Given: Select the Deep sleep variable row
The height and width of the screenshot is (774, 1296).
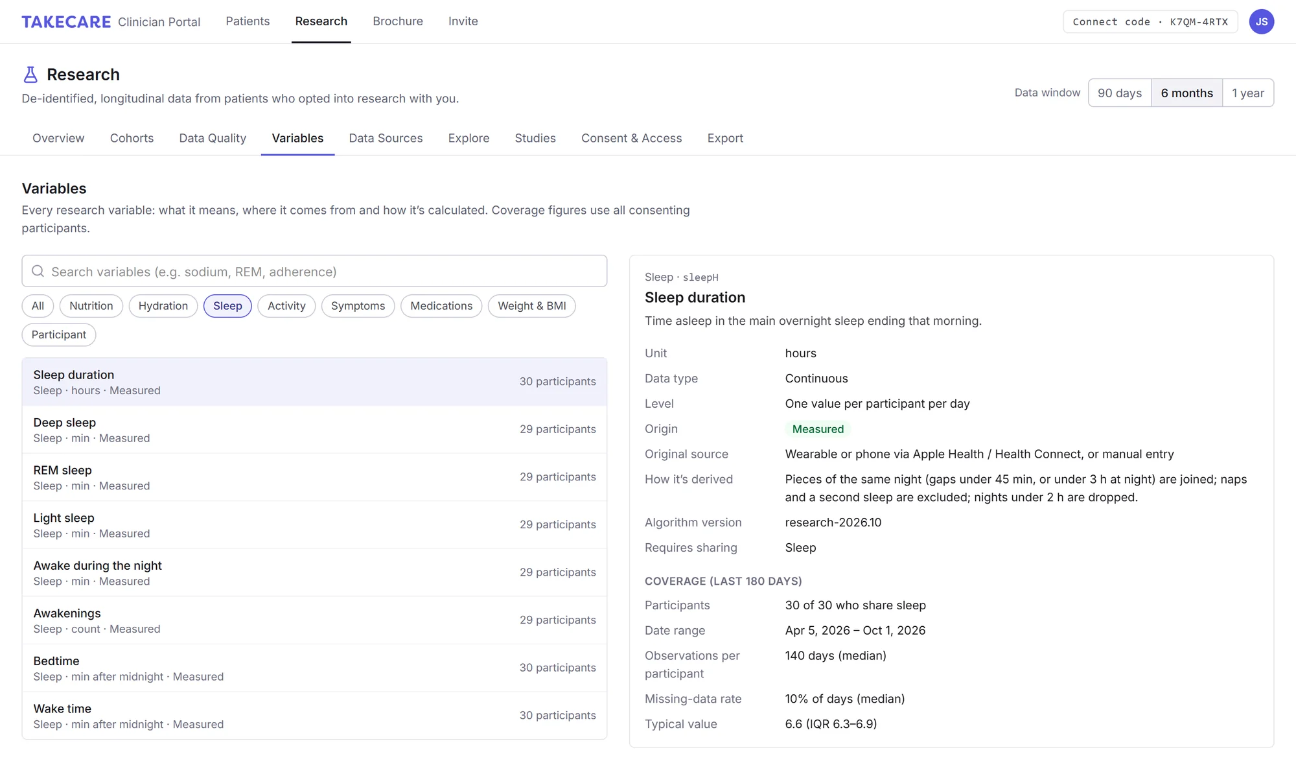Looking at the screenshot, I should [x=314, y=430].
